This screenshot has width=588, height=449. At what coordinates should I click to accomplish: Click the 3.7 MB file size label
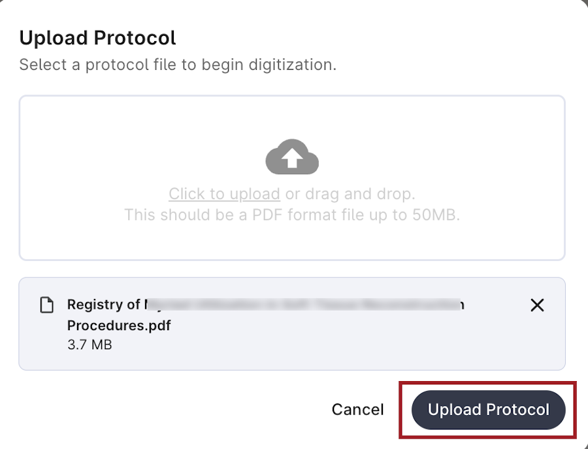(x=90, y=345)
